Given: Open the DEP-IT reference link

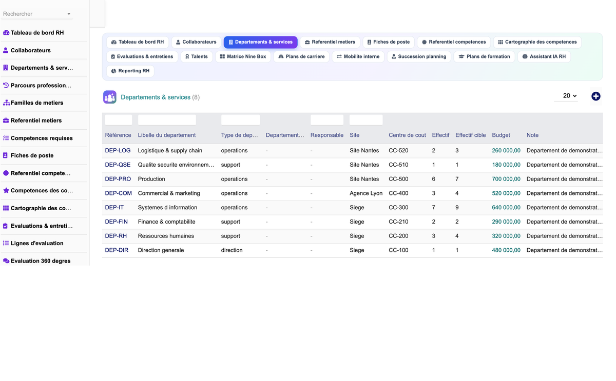Looking at the screenshot, I should click(x=114, y=208).
